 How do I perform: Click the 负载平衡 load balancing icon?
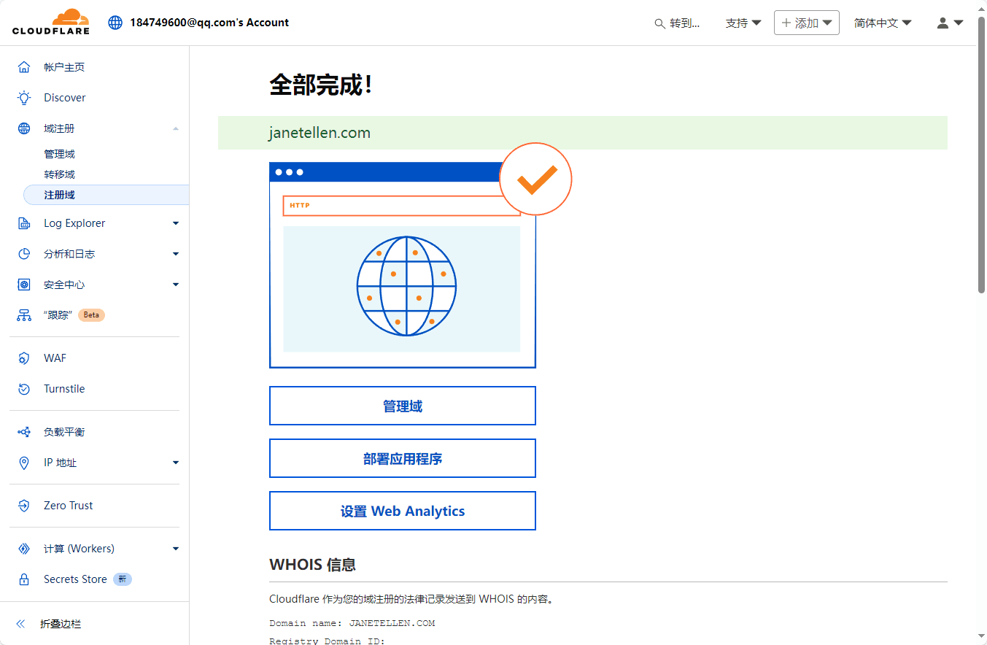(x=24, y=432)
